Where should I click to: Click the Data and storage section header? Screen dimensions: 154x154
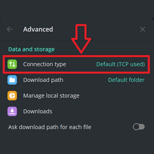tap(31, 49)
